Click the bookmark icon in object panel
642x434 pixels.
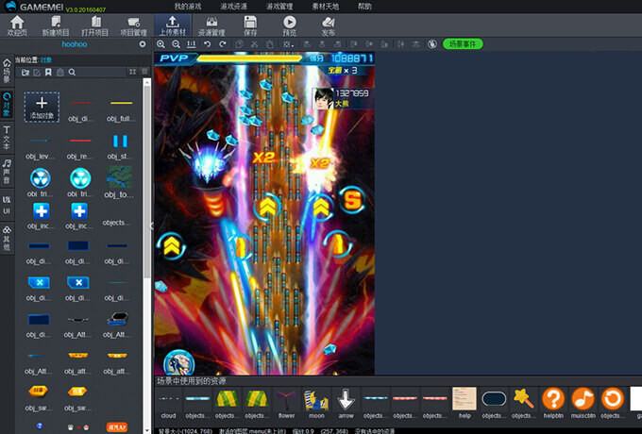click(48, 73)
